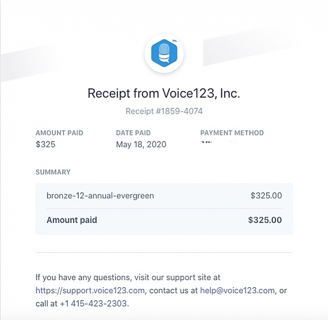Click the AMOUNT PAID column label

pyautogui.click(x=59, y=133)
